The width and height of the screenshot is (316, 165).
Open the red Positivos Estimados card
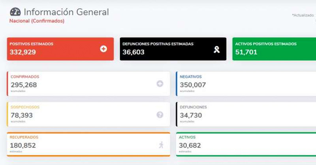[60, 49]
